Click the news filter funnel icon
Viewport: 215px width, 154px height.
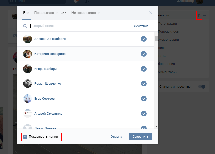pyautogui.click(x=199, y=15)
